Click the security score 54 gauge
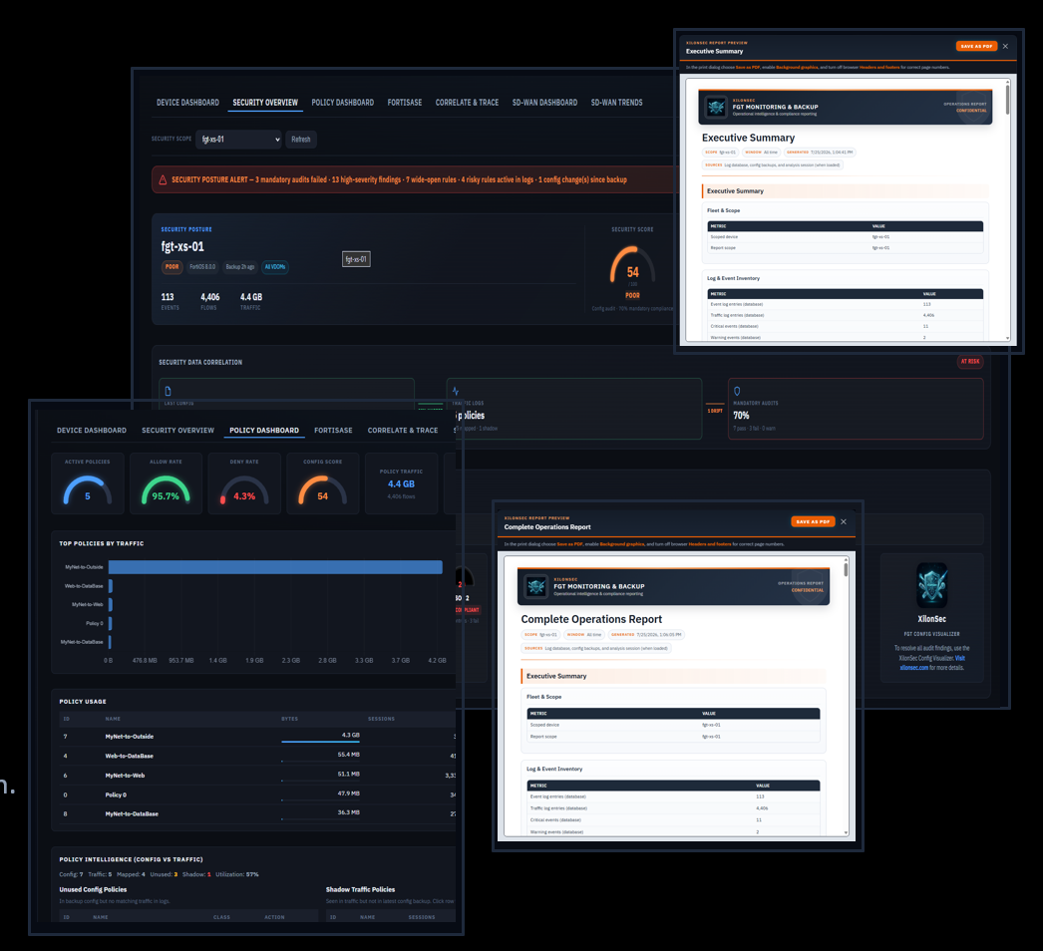This screenshot has width=1043, height=951. tap(632, 266)
